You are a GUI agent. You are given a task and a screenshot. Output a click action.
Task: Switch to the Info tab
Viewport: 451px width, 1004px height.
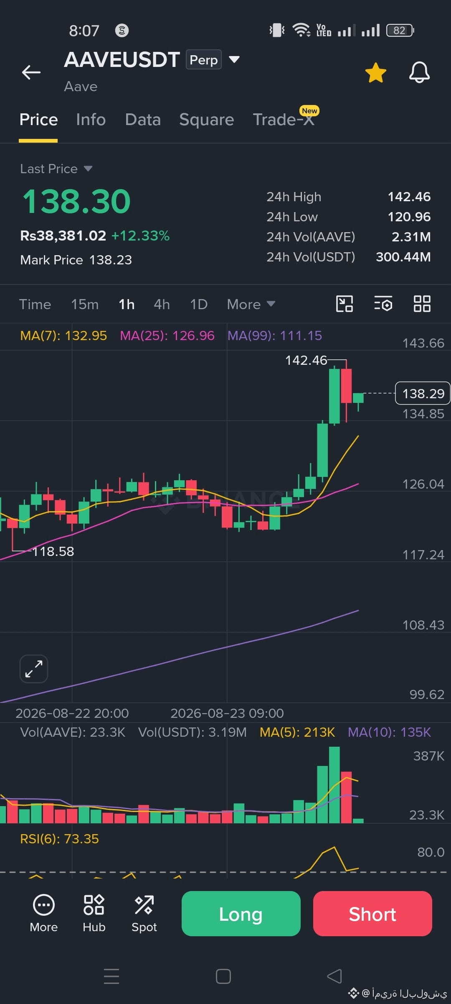point(91,120)
